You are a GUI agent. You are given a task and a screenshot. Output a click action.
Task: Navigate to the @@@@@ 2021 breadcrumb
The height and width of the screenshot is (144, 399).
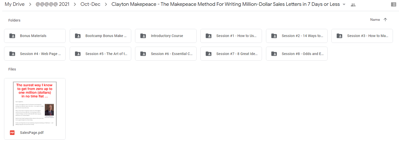pyautogui.click(x=52, y=4)
